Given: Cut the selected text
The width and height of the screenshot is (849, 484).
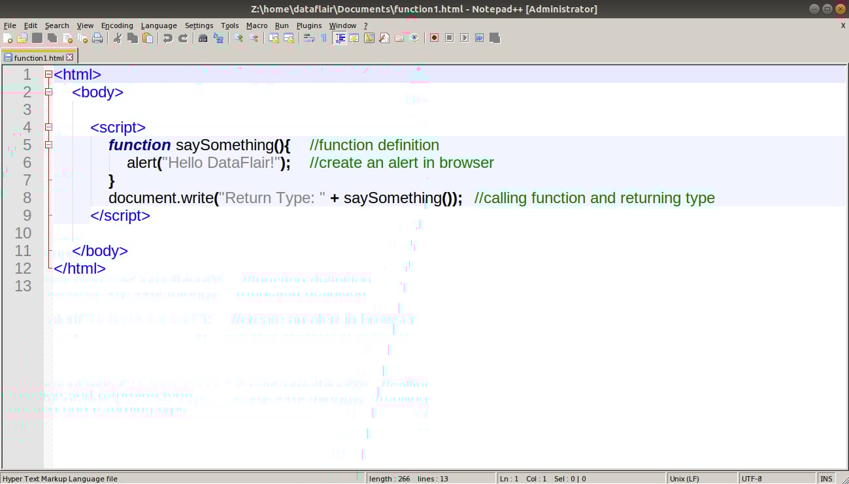Looking at the screenshot, I should 118,38.
